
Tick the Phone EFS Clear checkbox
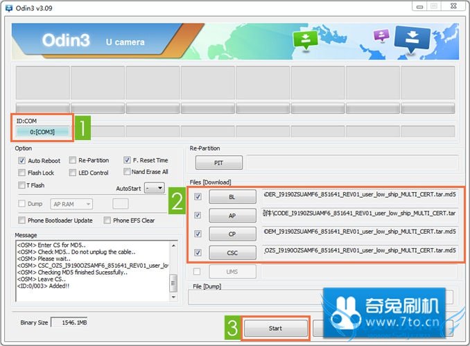[x=107, y=220]
